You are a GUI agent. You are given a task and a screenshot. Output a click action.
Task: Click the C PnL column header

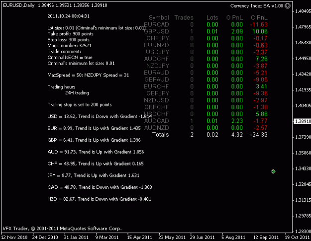point(259,17)
